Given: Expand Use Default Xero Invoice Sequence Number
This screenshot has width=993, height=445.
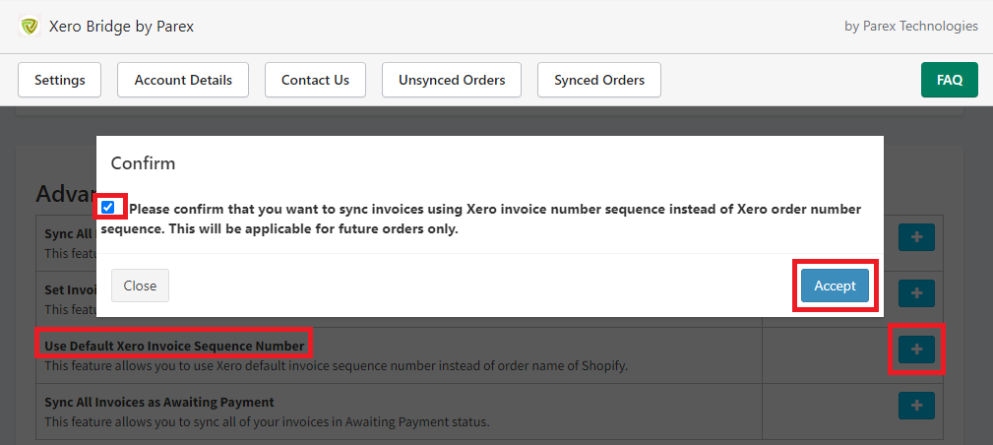Looking at the screenshot, I should pyautogui.click(x=916, y=350).
